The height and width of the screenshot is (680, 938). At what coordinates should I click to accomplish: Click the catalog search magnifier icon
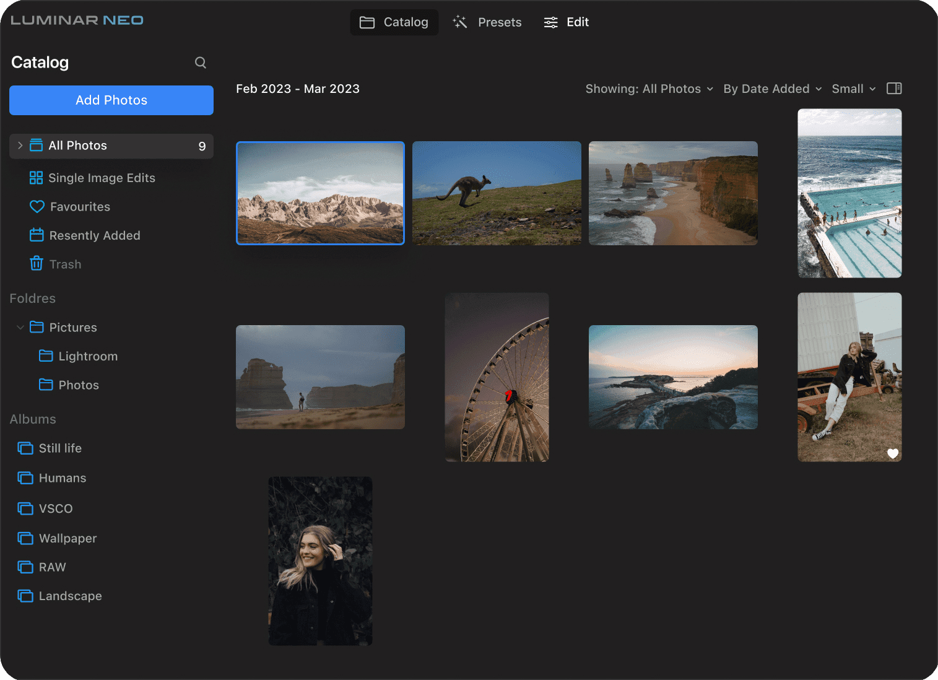[201, 63]
